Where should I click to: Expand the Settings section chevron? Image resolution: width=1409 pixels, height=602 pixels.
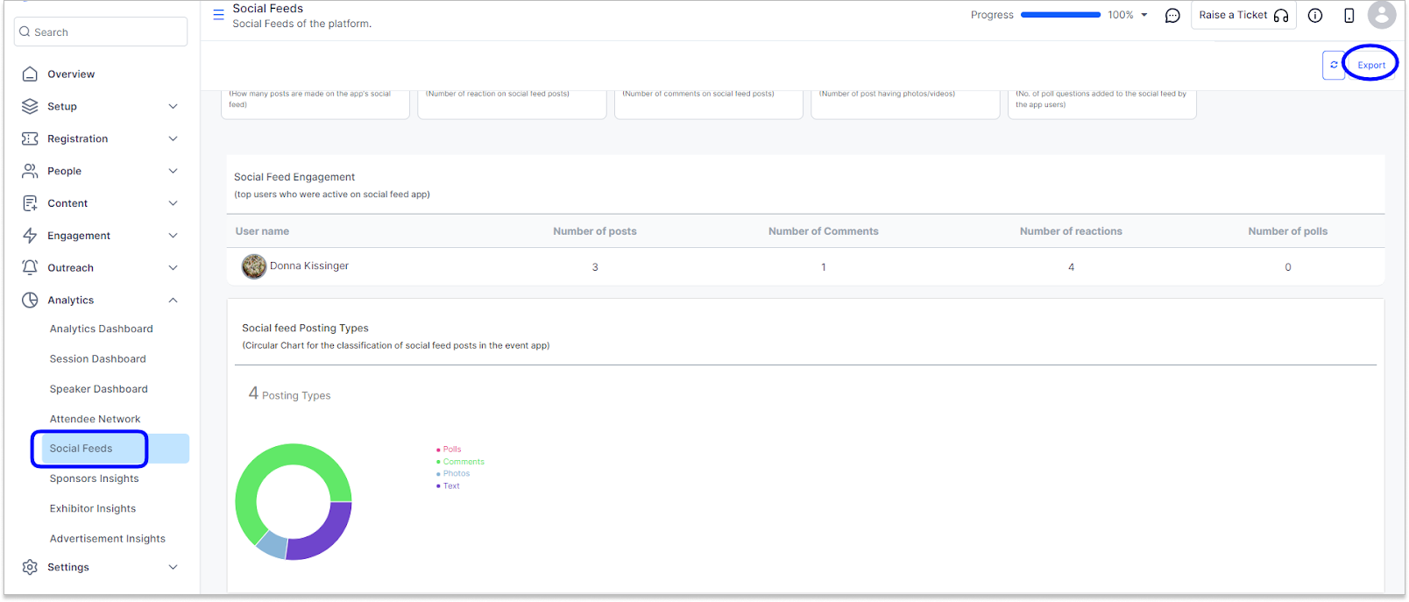click(173, 567)
